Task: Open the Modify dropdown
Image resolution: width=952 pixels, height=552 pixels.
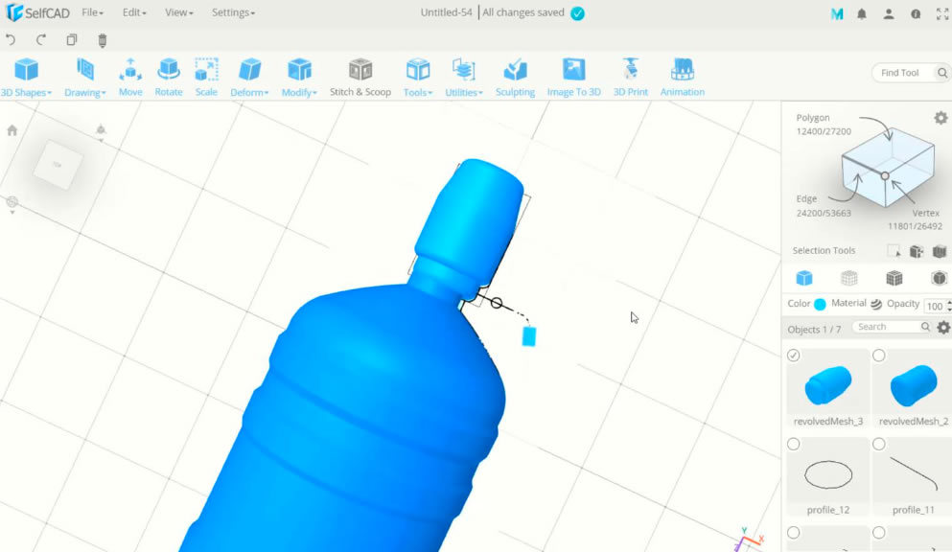Action: coord(299,77)
